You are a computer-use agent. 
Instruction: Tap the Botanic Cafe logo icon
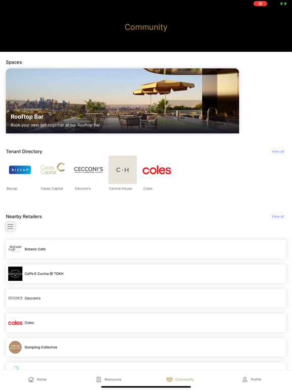pyautogui.click(x=15, y=249)
